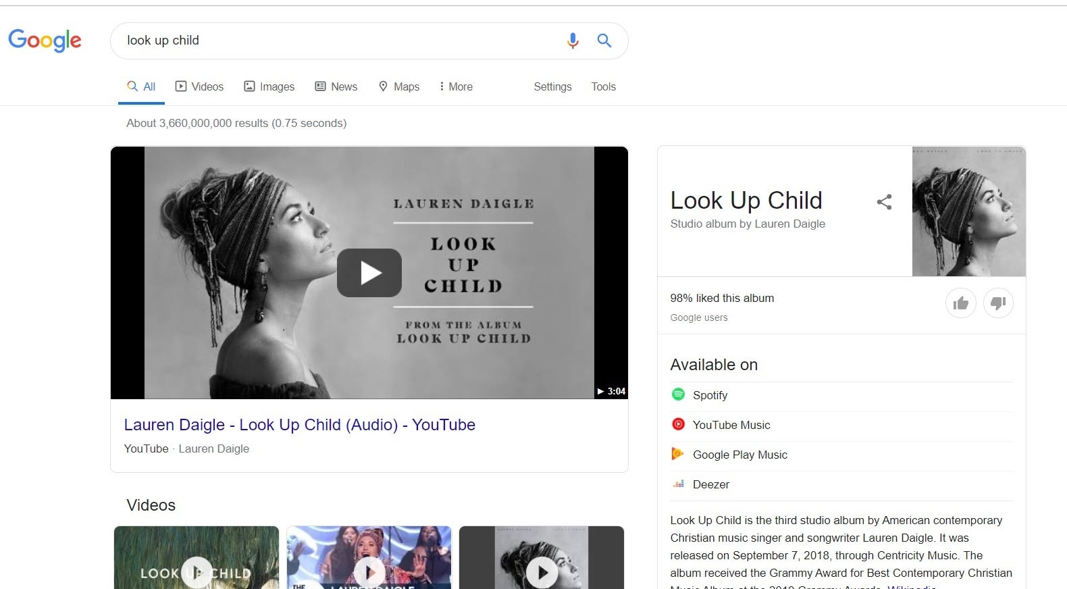Open the News tab

(x=336, y=86)
